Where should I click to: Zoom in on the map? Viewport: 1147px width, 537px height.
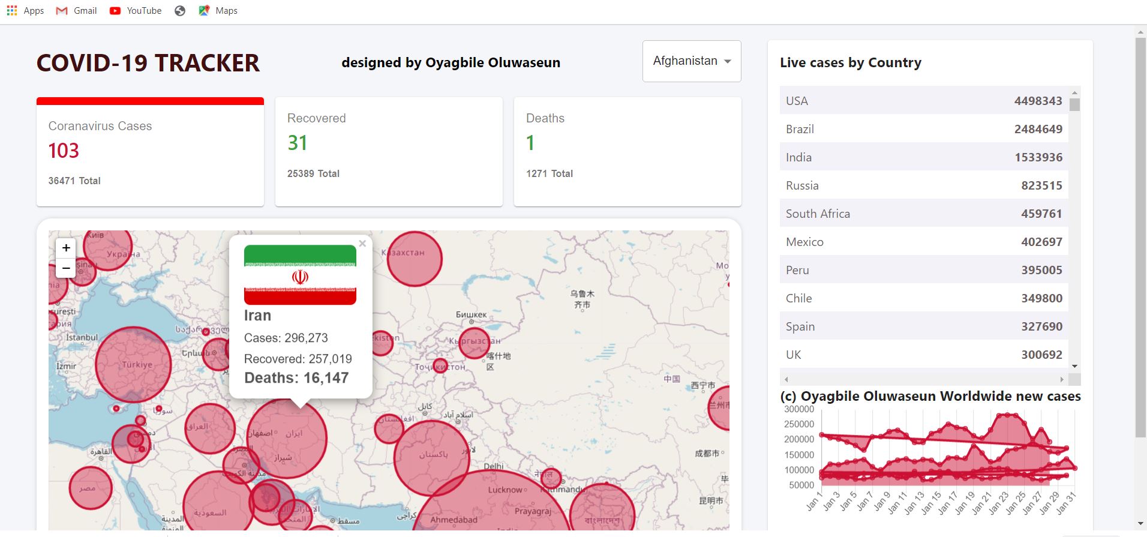(x=66, y=248)
